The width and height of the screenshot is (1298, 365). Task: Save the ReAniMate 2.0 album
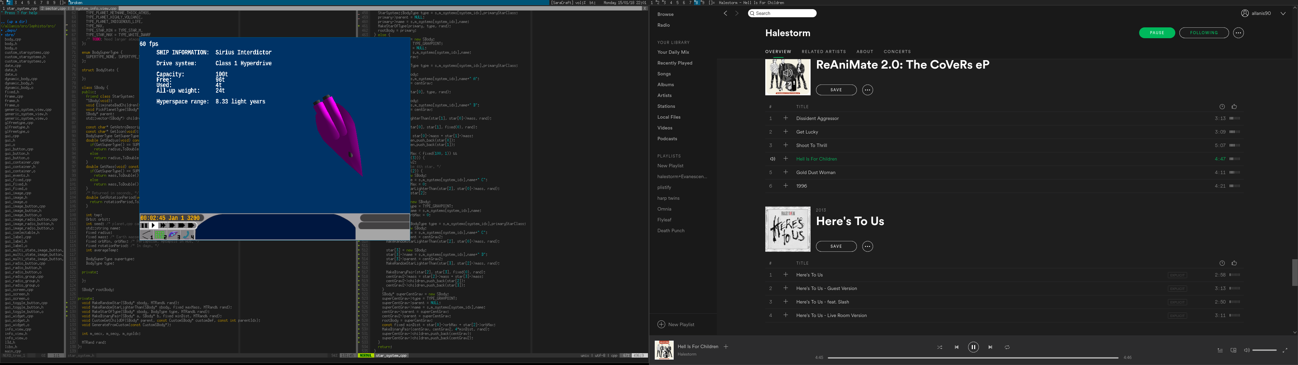836,90
